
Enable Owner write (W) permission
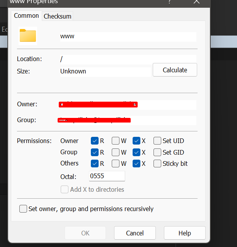pos(116,141)
